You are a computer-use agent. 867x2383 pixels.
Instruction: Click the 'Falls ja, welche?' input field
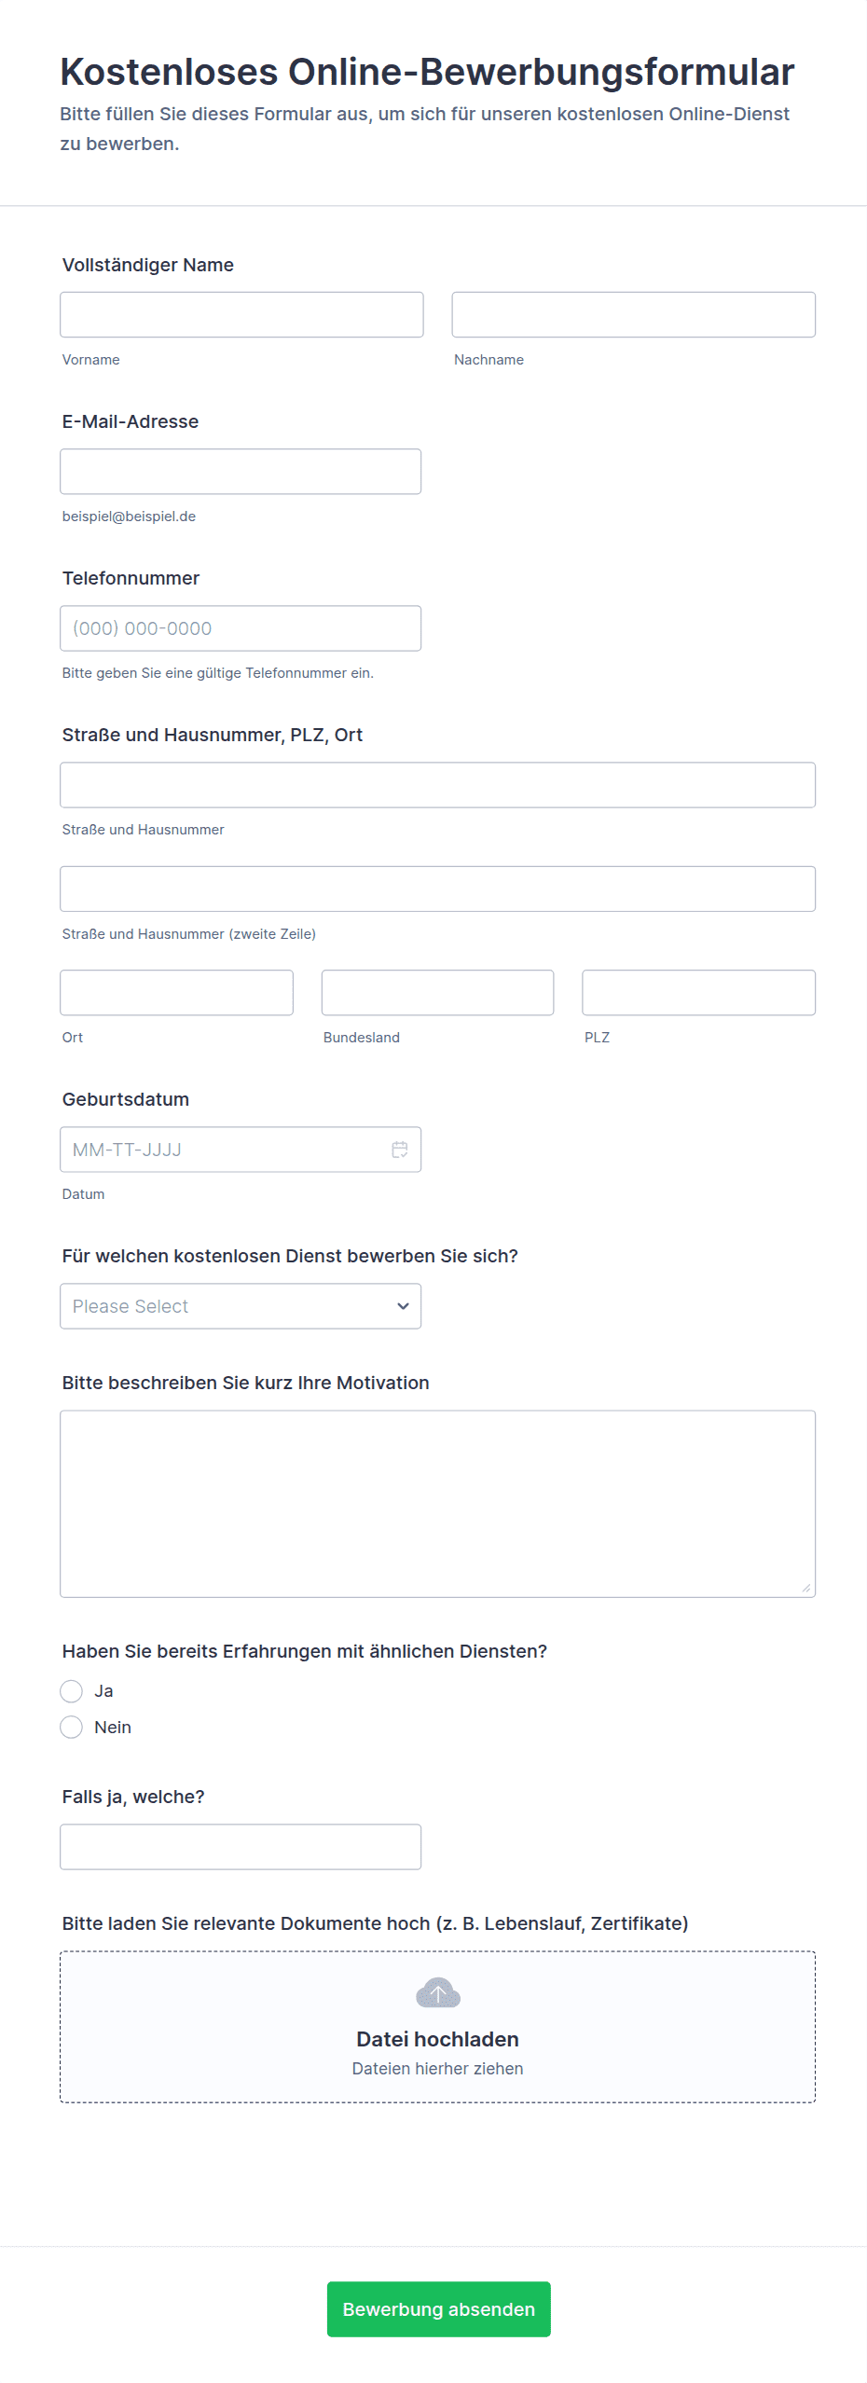[241, 1847]
